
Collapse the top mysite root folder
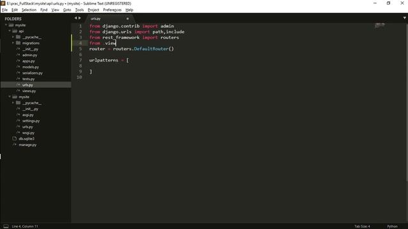coord(6,25)
